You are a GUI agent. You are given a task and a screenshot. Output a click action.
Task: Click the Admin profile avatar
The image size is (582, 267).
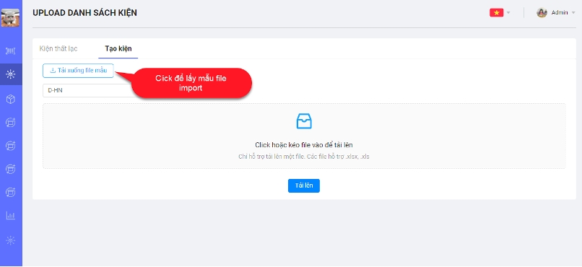(542, 12)
